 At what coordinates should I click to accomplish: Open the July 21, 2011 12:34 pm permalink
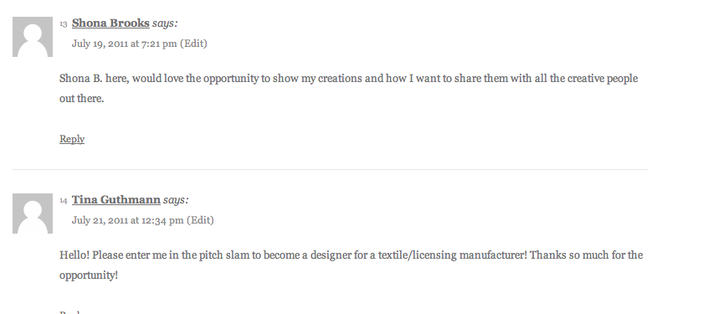coord(127,220)
